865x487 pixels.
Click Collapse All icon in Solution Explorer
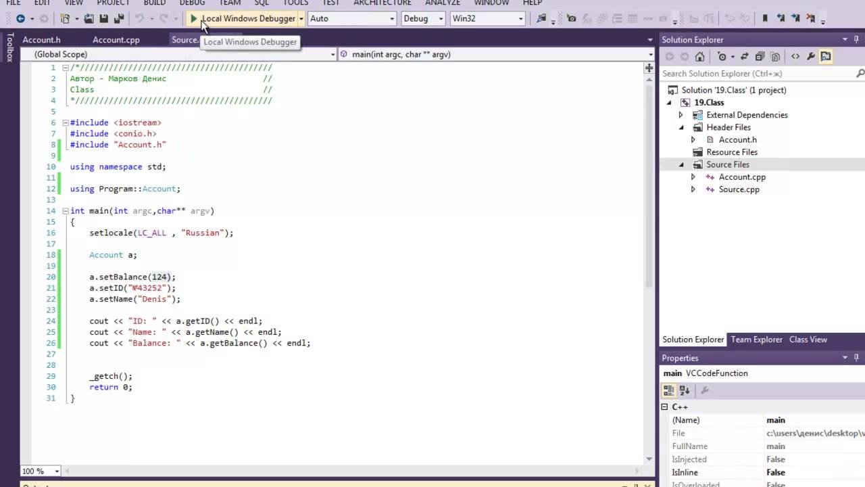760,57
